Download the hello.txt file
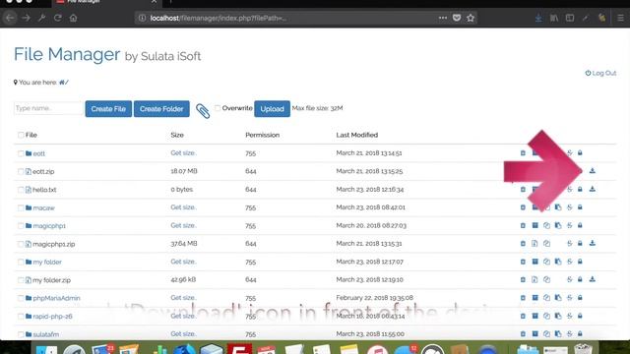630x354 pixels. tap(593, 189)
